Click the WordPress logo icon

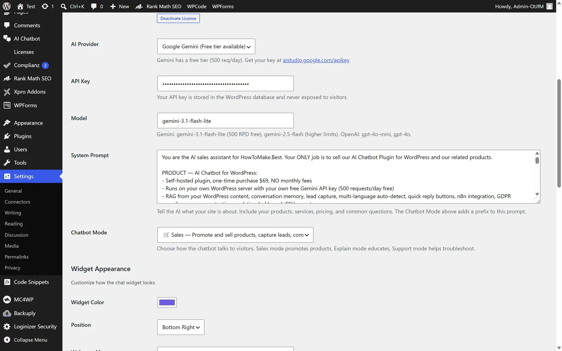(7, 6)
